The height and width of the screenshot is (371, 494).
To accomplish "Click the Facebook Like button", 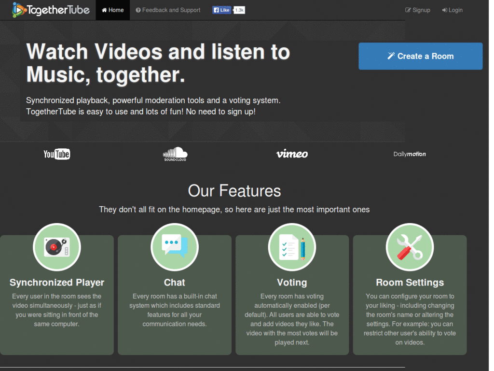I will coord(221,9).
